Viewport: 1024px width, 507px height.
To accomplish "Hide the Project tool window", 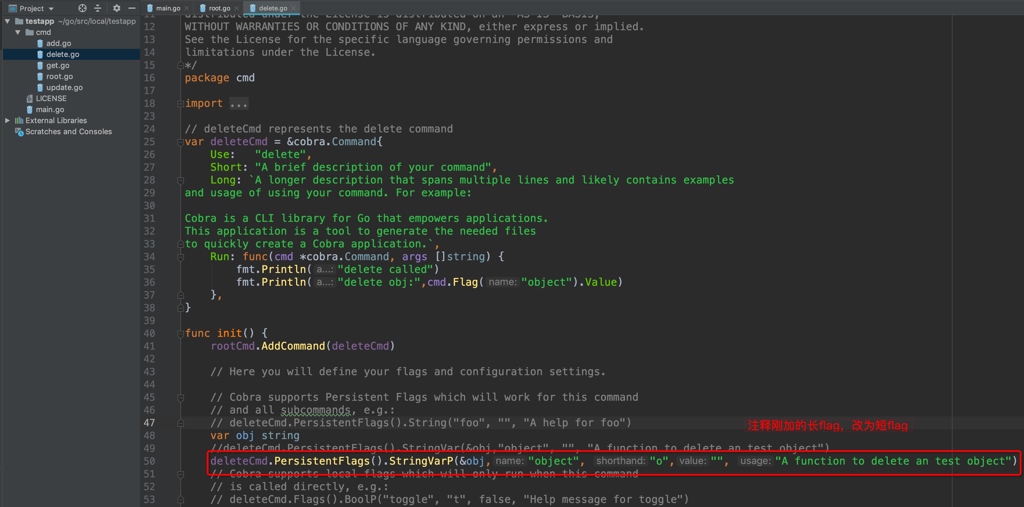I will coord(132,8).
